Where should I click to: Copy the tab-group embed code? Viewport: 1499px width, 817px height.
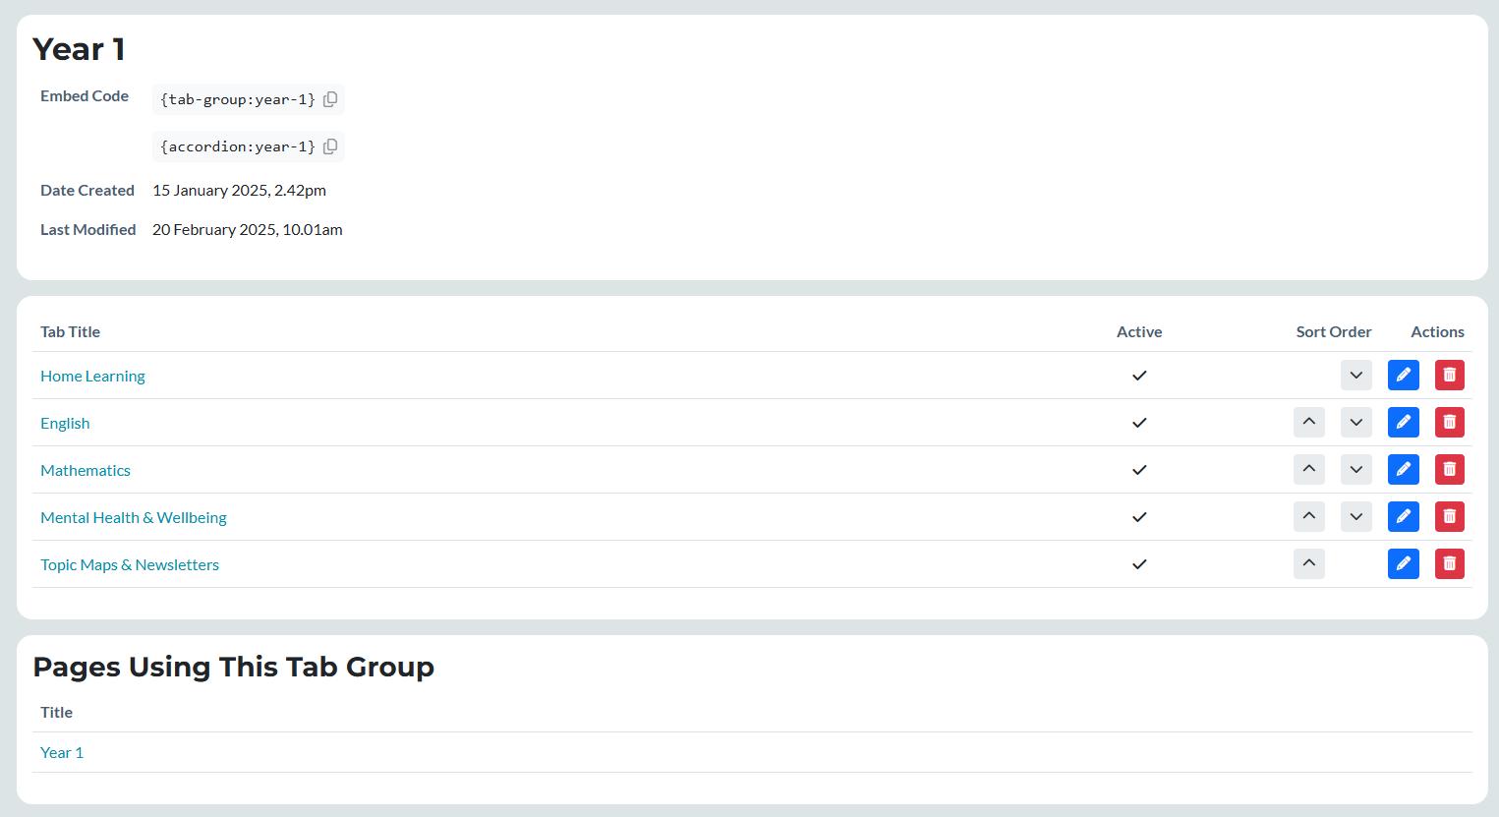pos(330,99)
